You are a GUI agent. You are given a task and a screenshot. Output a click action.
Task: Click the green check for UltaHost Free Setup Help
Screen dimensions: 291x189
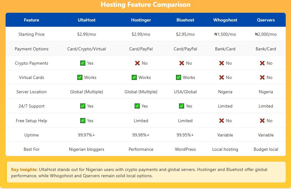[83, 121]
